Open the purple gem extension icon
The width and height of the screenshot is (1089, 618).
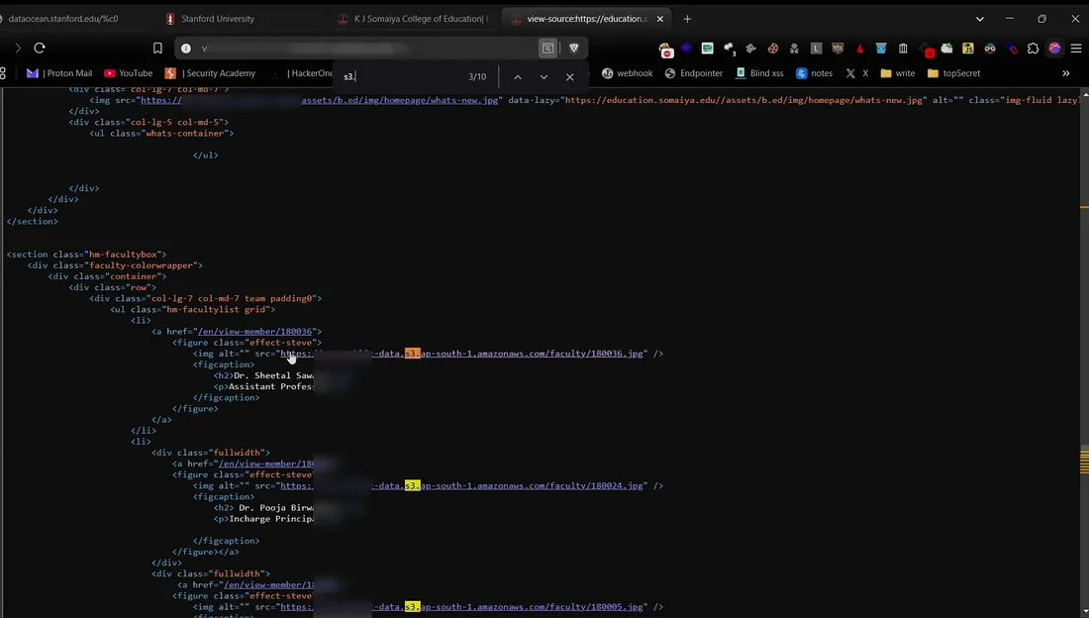click(685, 48)
